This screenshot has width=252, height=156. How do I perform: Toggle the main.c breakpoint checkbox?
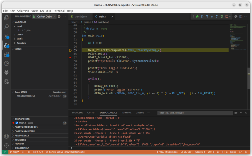17,123
